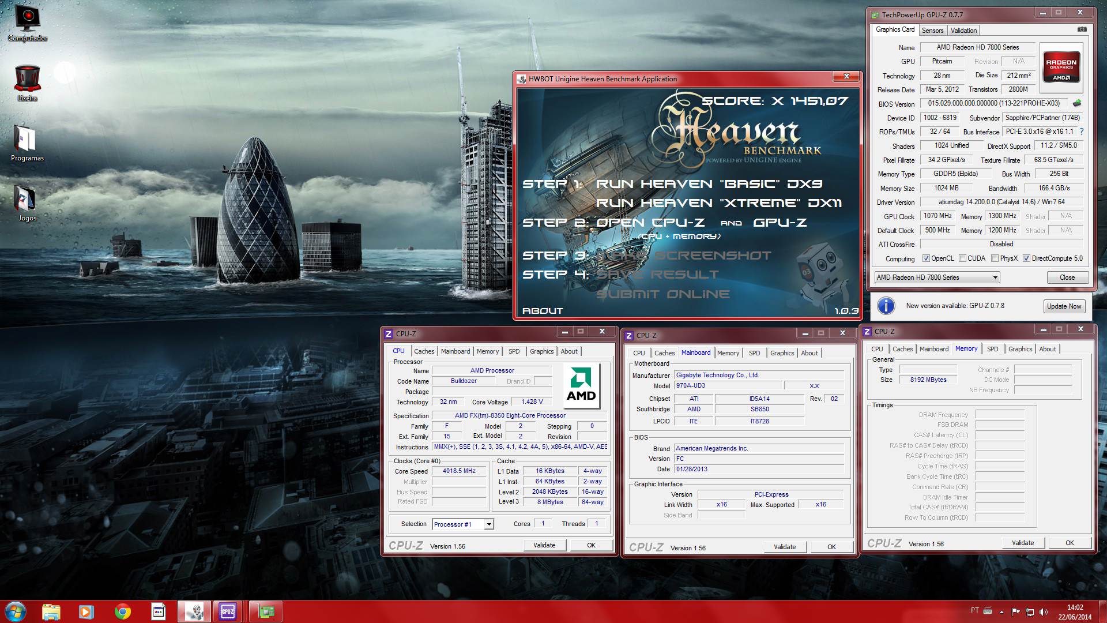This screenshot has height=623, width=1107.
Task: Show hidden tray icons arrow
Action: [x=1001, y=611]
